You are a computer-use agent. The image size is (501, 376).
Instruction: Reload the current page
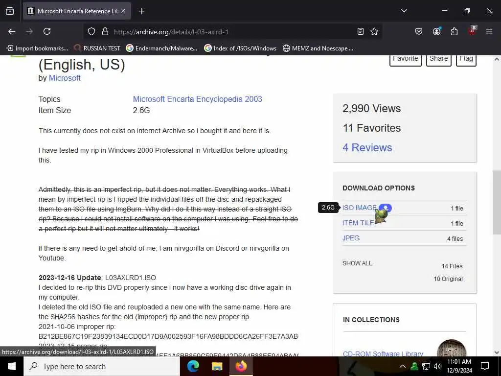[47, 31]
